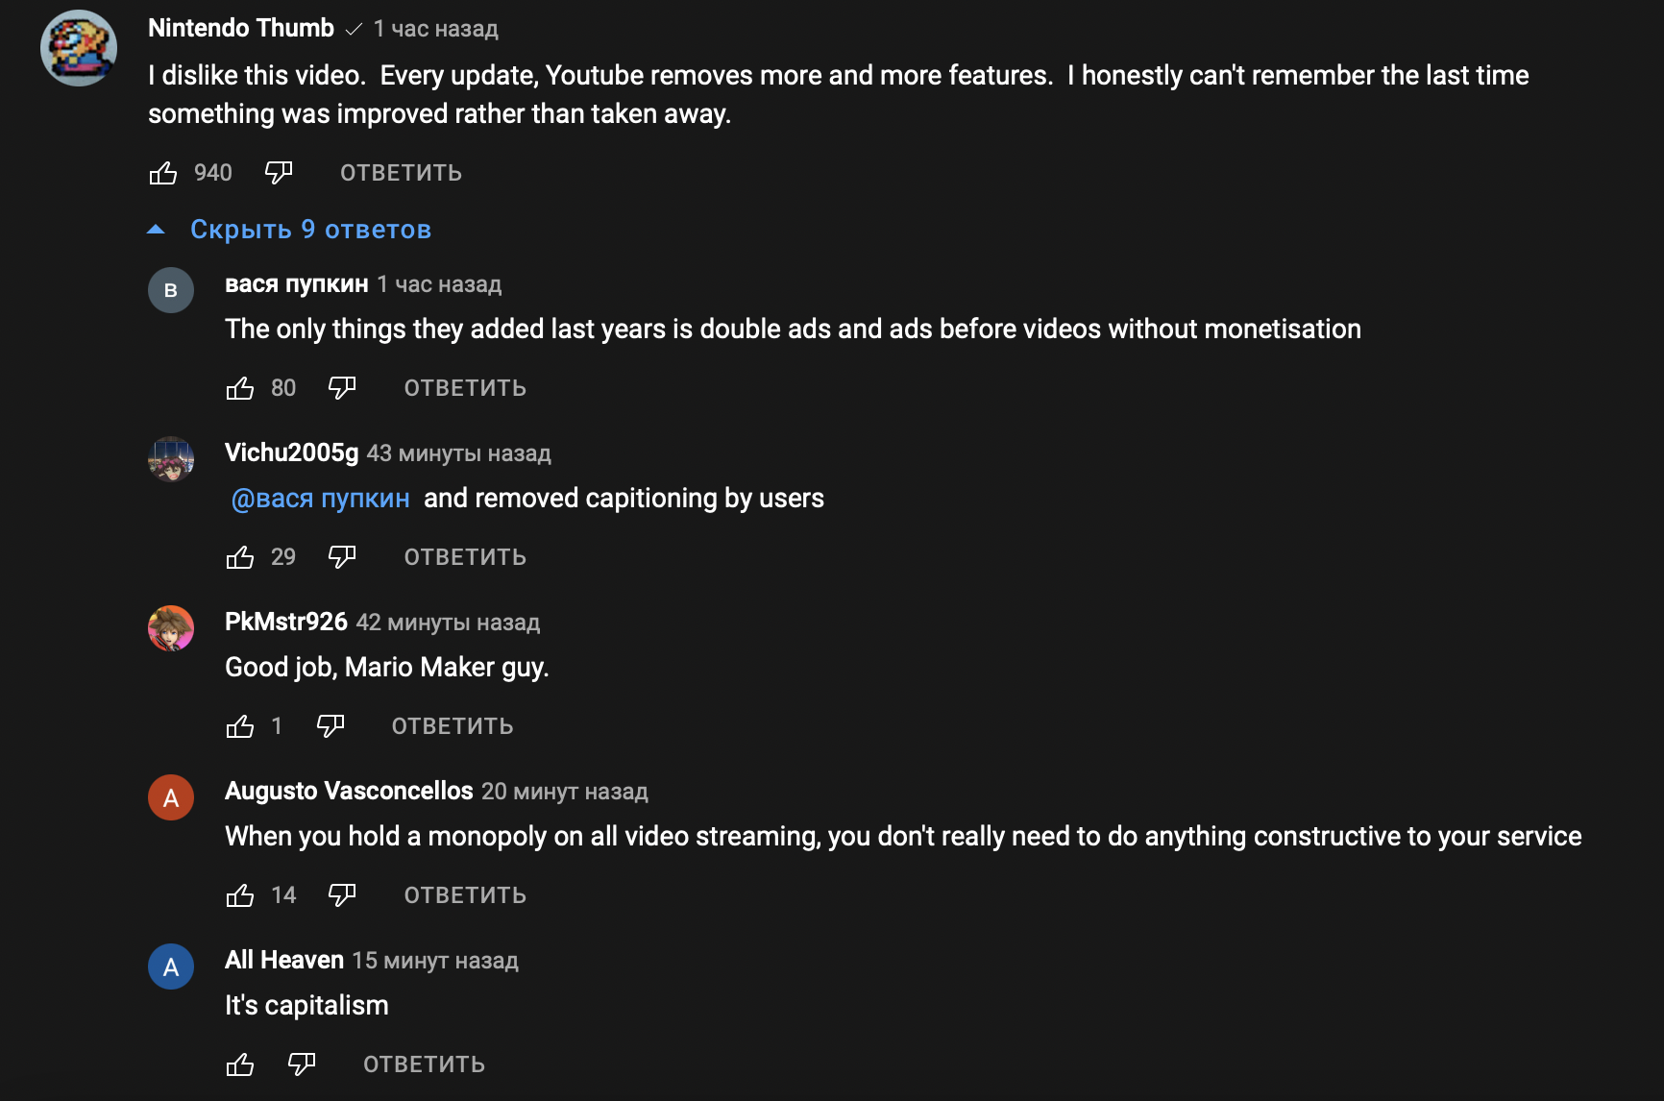Open PkMstr926's avatar picture
1664x1101 pixels.
pyautogui.click(x=171, y=628)
